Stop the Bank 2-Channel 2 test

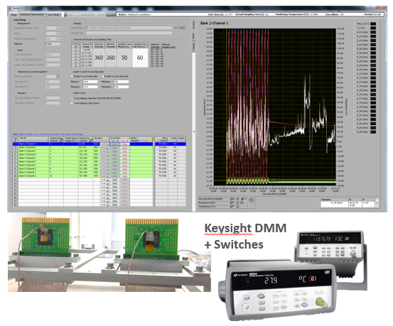pos(124,147)
